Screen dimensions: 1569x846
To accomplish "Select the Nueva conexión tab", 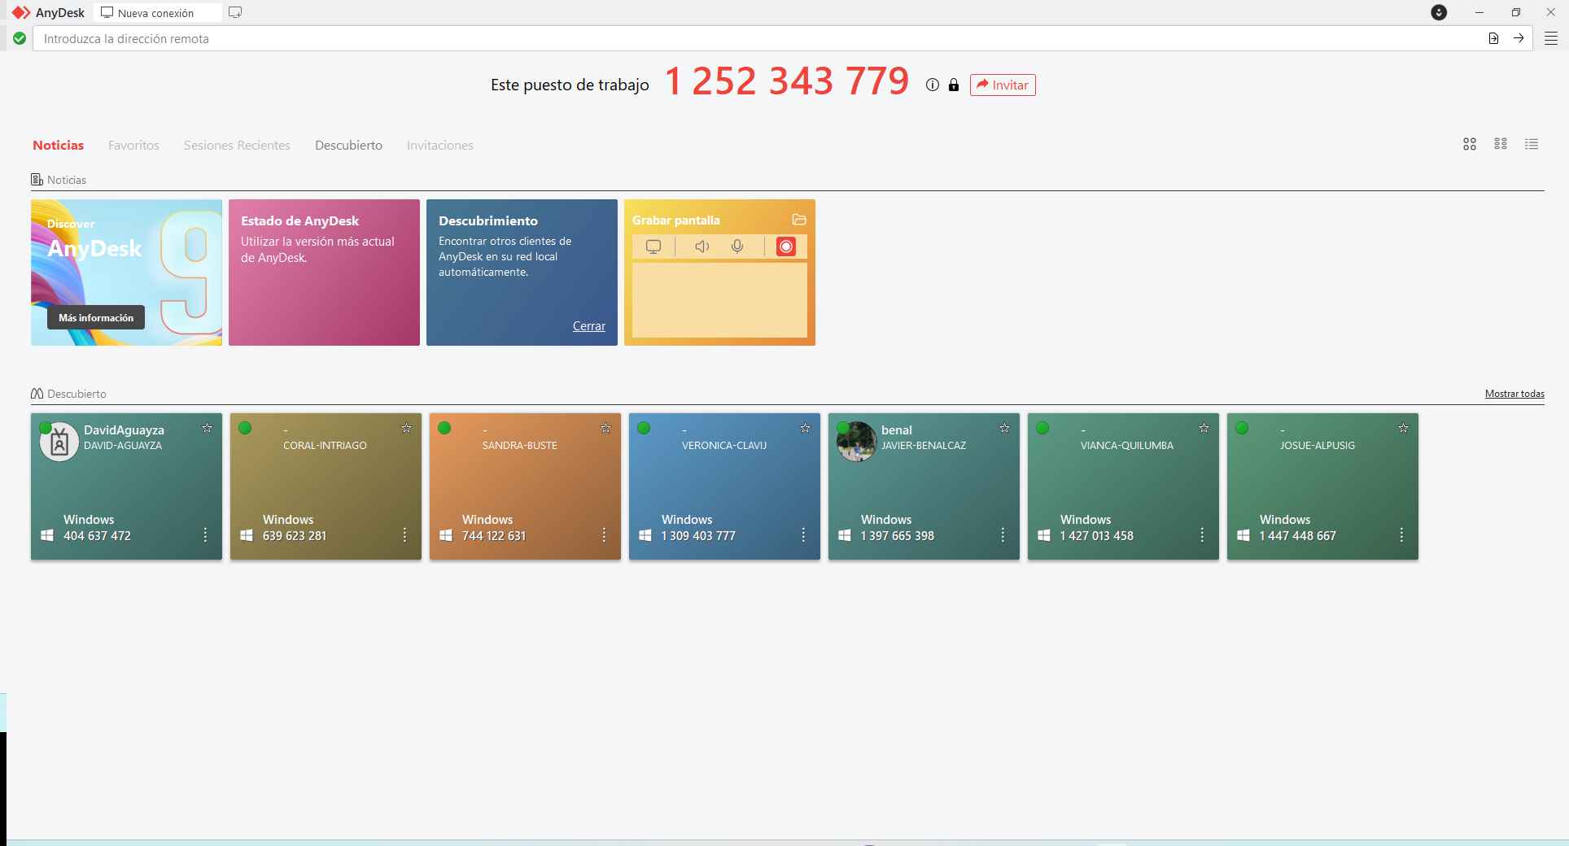I will [x=157, y=13].
